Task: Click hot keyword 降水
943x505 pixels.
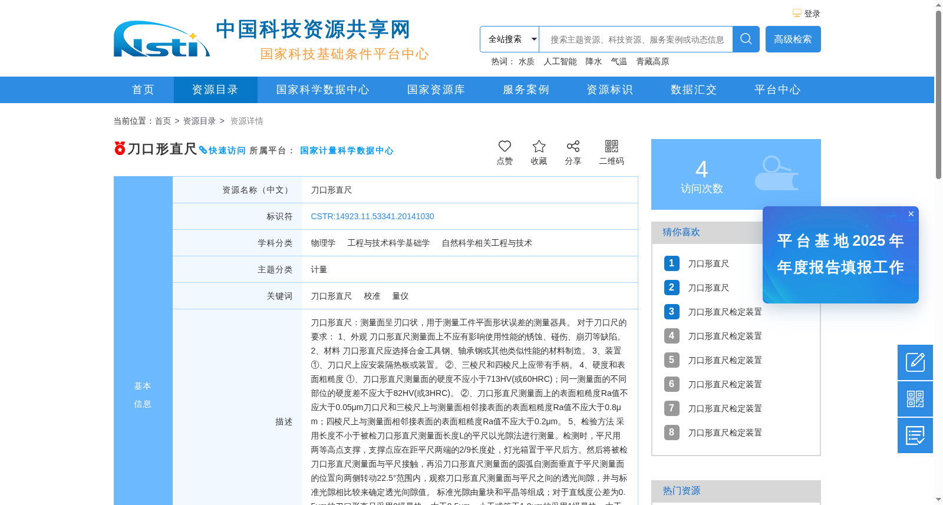Action: pyautogui.click(x=594, y=61)
